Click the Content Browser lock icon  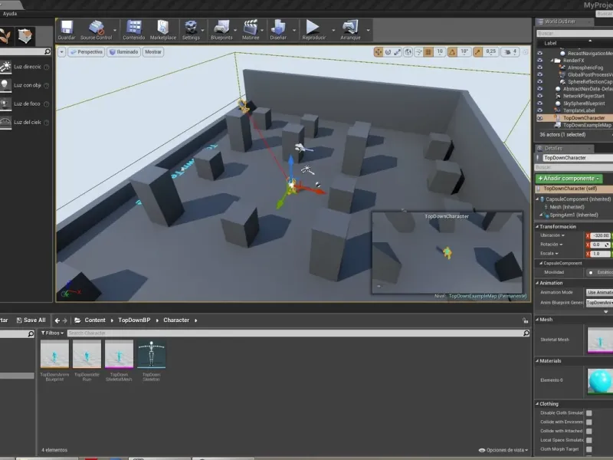tap(525, 320)
